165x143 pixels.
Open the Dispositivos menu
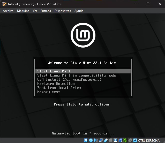point(63,11)
